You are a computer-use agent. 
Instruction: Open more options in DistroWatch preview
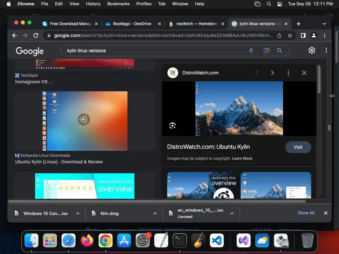288,73
